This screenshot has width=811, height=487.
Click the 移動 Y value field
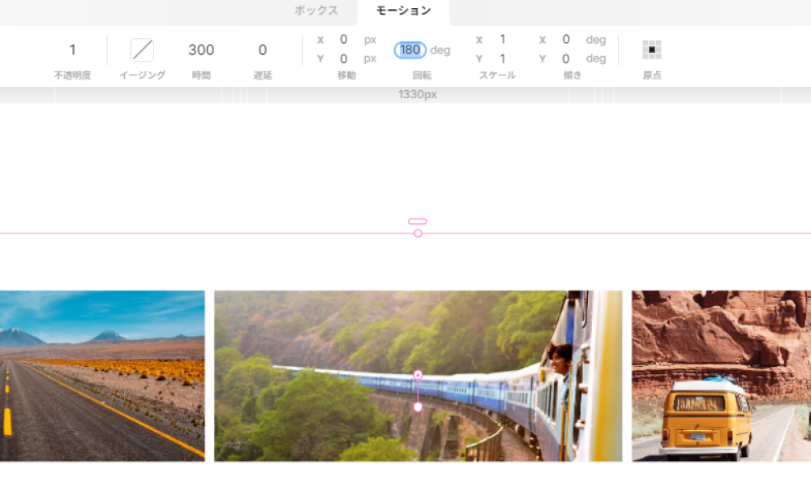(344, 59)
